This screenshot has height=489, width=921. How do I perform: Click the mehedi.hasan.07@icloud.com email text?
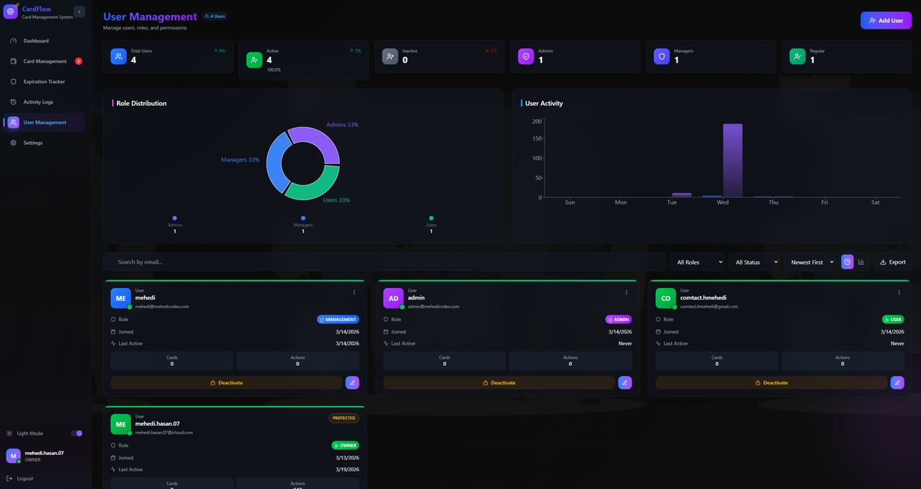coord(164,433)
